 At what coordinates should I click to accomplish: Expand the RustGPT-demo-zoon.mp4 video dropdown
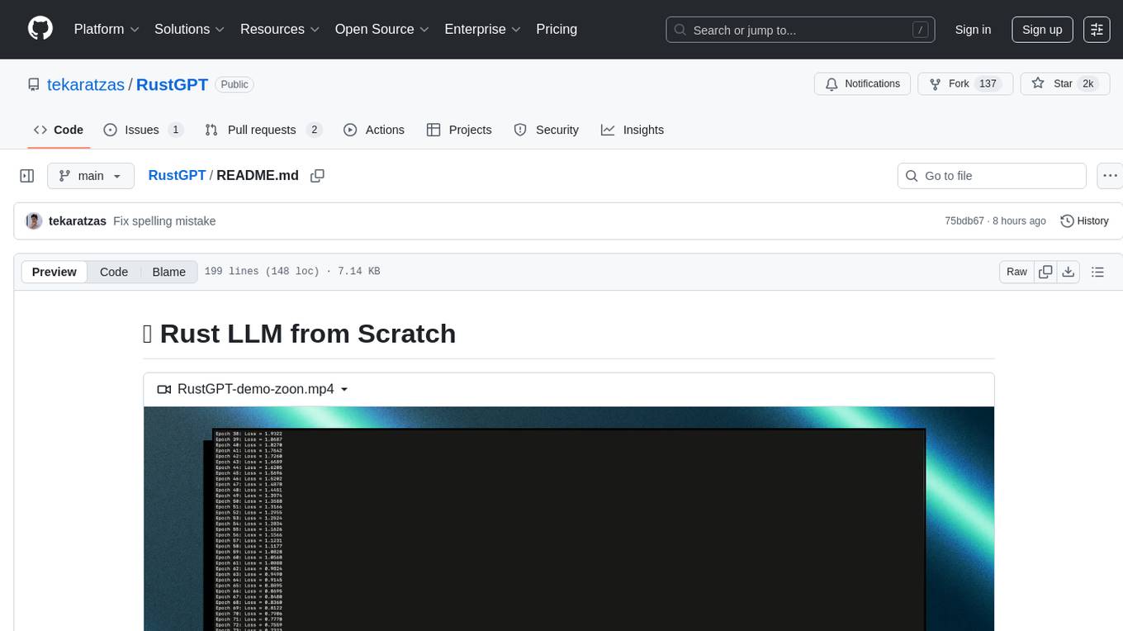coord(253,389)
